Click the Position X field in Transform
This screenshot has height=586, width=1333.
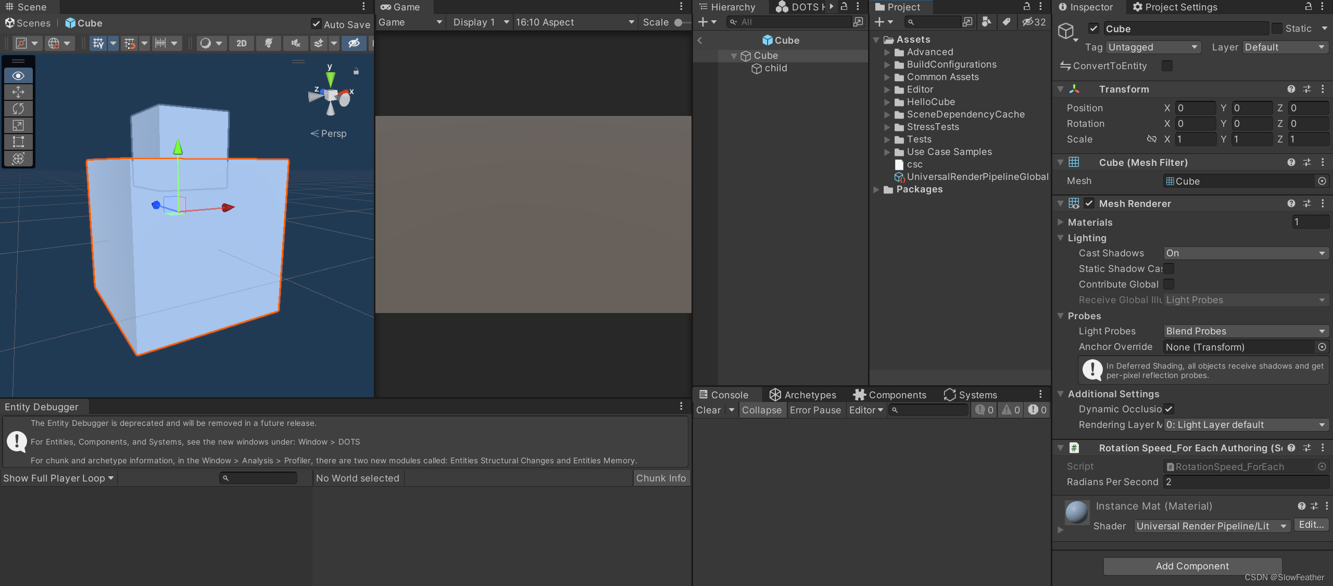coord(1195,108)
